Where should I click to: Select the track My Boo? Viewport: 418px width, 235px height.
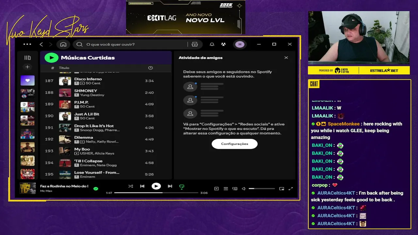82,149
